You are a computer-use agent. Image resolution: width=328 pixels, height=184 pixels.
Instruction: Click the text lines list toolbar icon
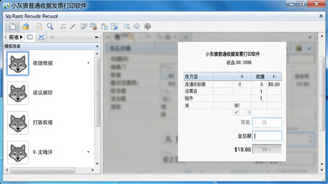pyautogui.click(x=84, y=27)
